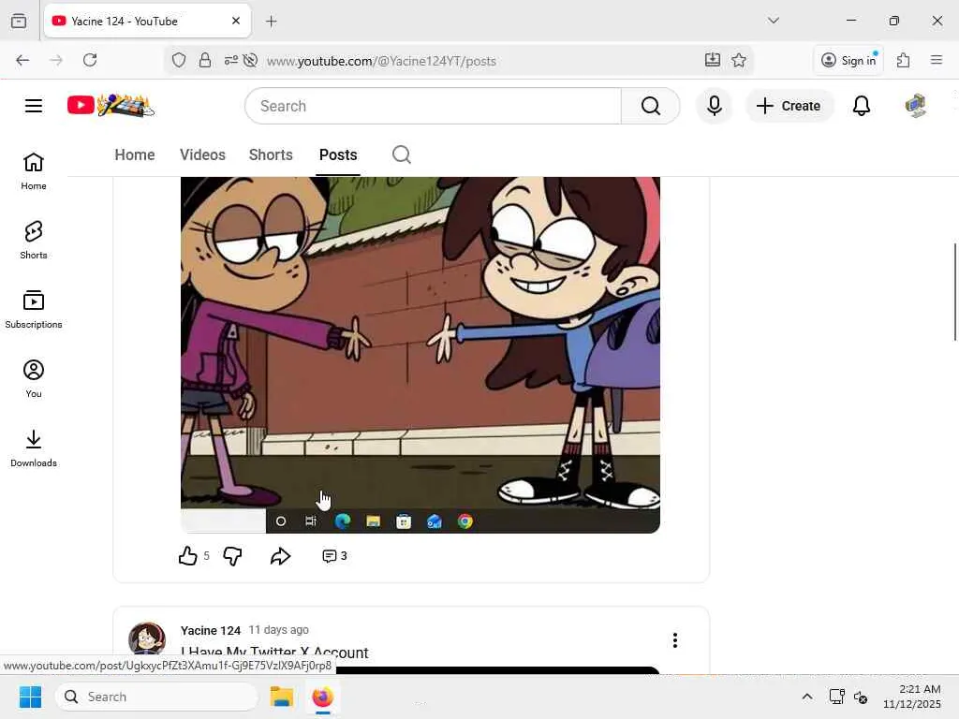Select the Posts tab
Image resolution: width=959 pixels, height=719 pixels.
pyautogui.click(x=337, y=154)
